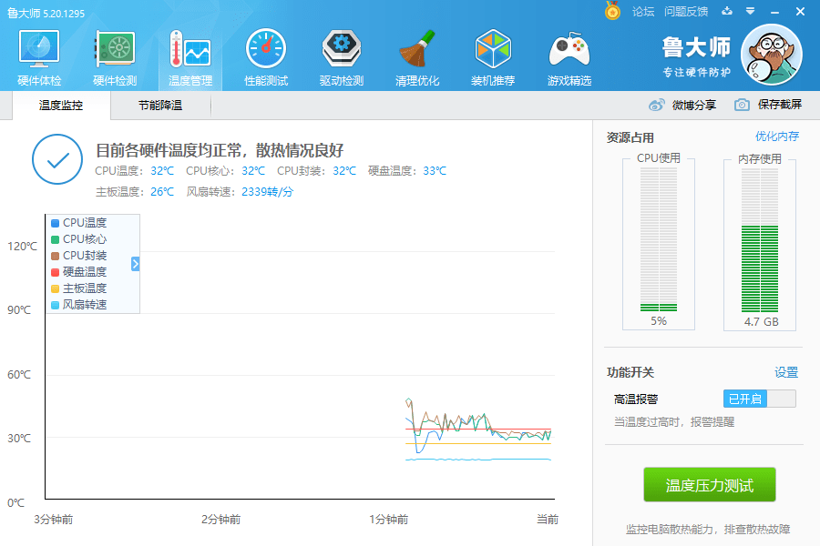
Task: Switch to the 节能降温 tab
Action: click(160, 106)
